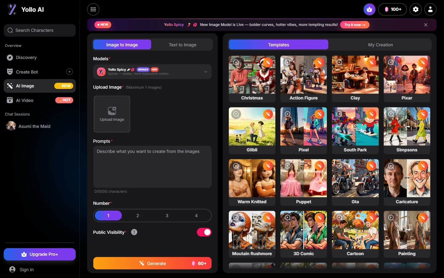The image size is (444, 278).
Task: Click the 100+ gems balance button
Action: 393,9
